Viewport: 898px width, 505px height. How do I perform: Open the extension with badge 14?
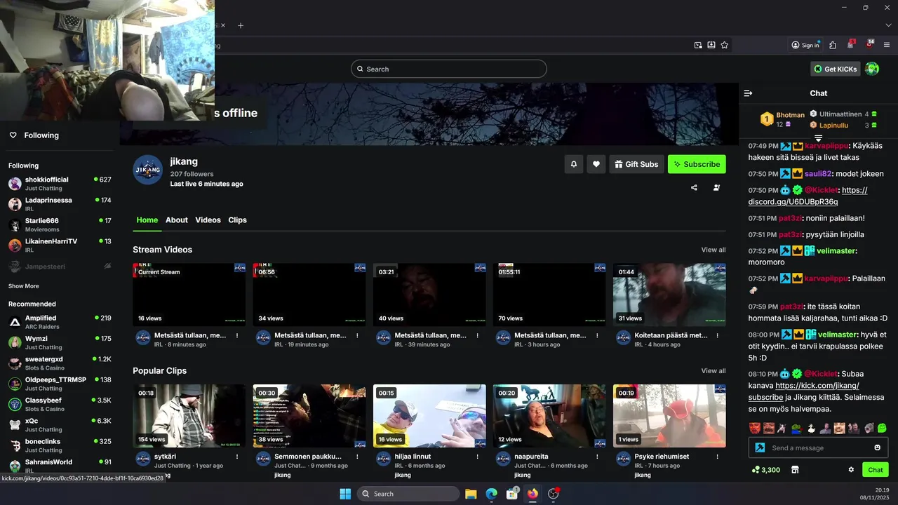tap(869, 44)
